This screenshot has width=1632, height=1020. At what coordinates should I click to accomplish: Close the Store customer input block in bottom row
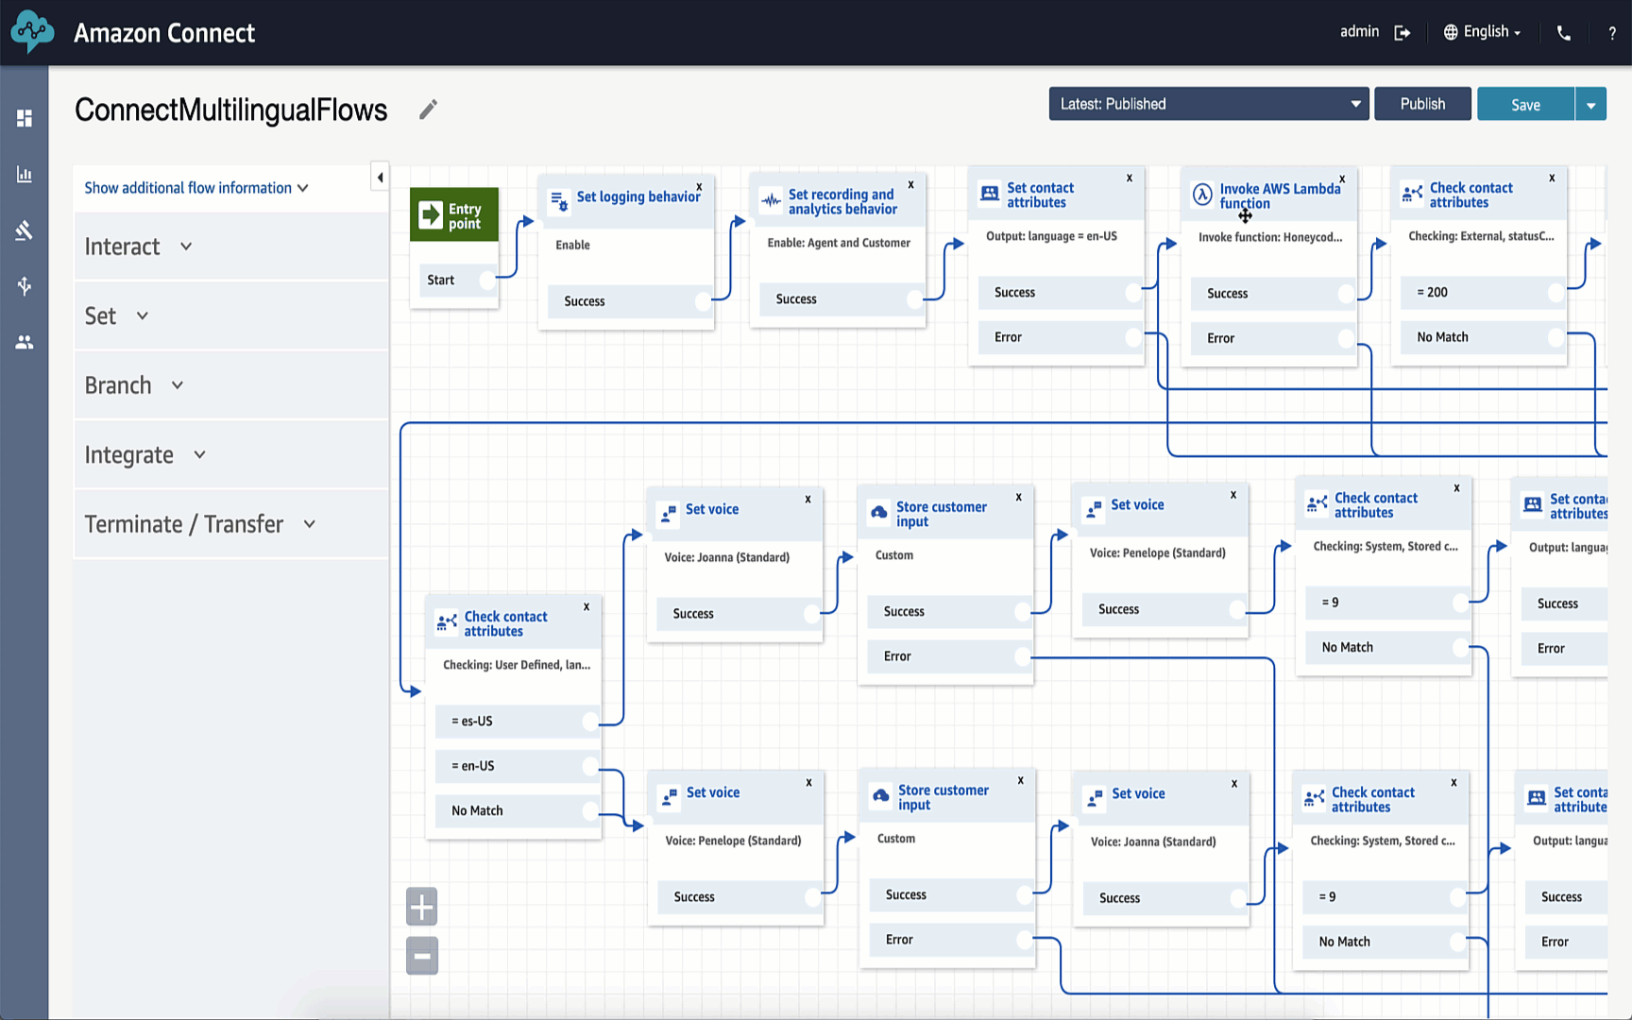(x=1020, y=780)
